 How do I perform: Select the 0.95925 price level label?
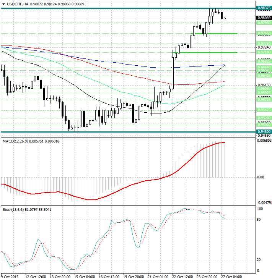264,93
